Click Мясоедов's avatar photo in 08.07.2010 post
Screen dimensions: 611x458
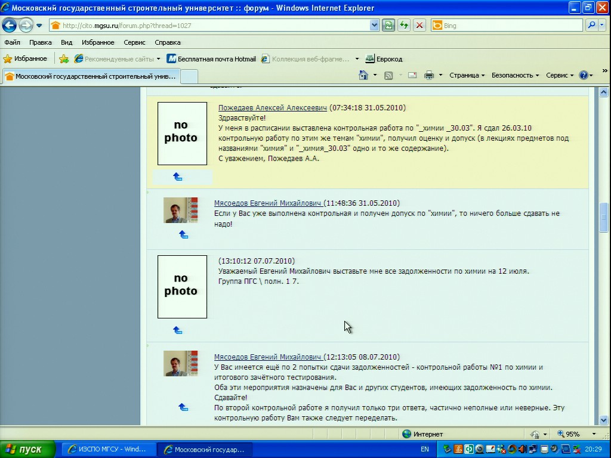pyautogui.click(x=180, y=363)
